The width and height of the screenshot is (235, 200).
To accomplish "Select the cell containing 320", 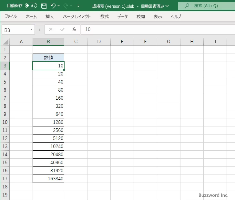I will [x=48, y=106].
